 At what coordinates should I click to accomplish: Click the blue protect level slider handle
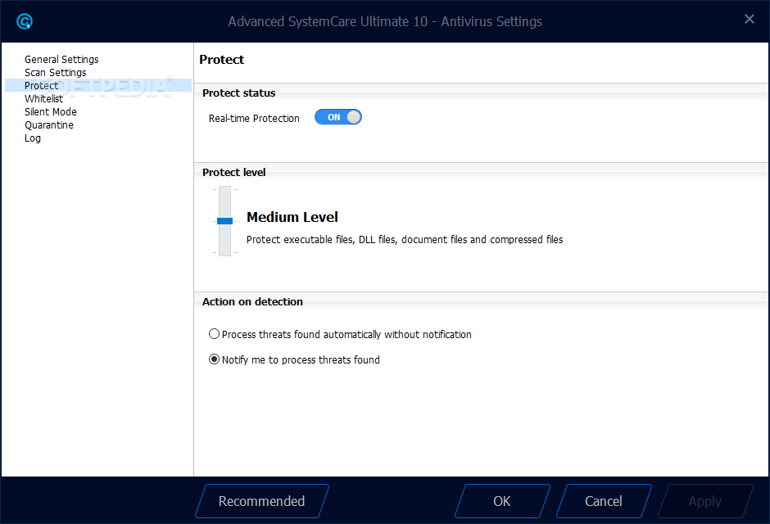(225, 221)
